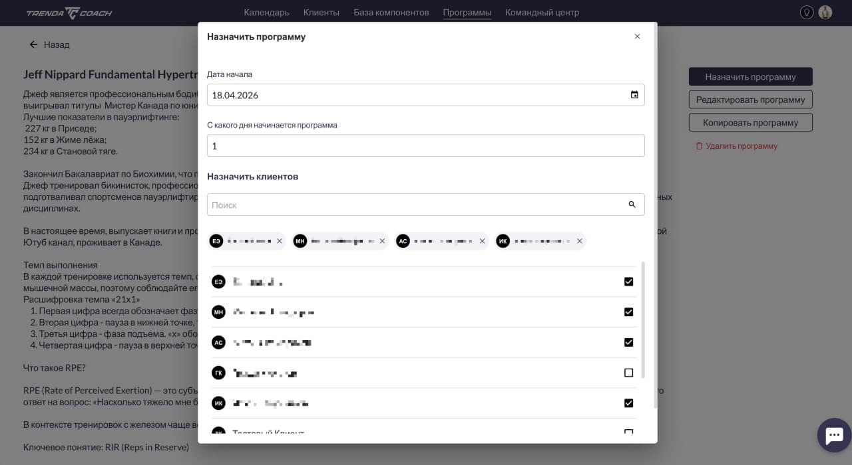Screen dimensions: 852x465
Task: Click the start day input showing 1
Action: pyautogui.click(x=426, y=145)
